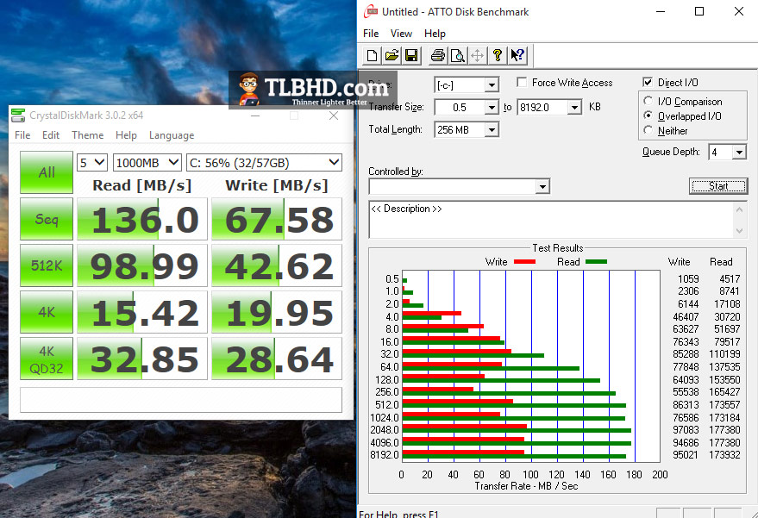
Task: Click the read value 173932 for 8192.0
Action: coord(724,455)
